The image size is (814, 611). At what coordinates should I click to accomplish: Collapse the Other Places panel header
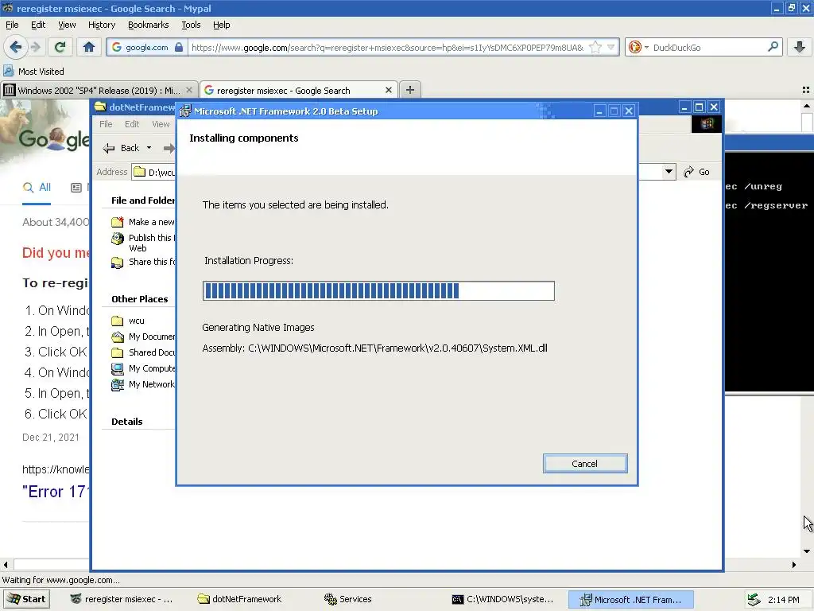[140, 299]
